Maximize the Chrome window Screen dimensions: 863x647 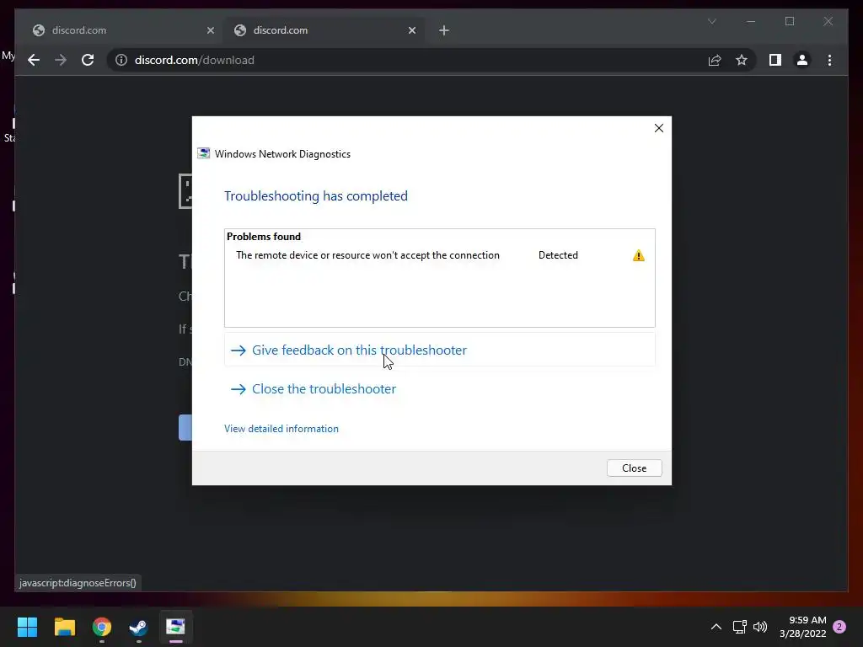[x=789, y=21]
